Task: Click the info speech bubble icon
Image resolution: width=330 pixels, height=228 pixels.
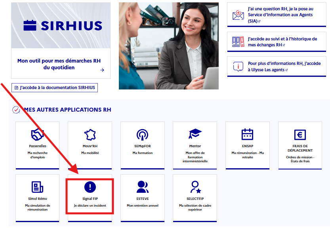Action: 238,66
